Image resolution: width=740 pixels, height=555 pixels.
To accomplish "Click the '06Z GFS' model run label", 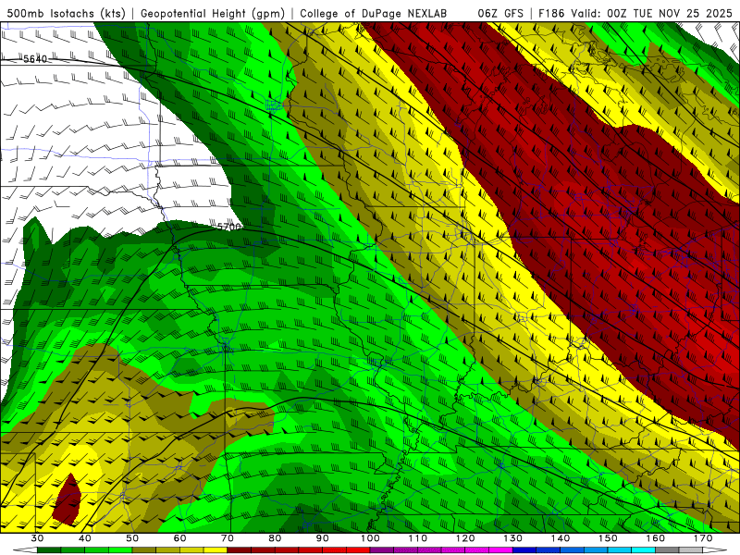I will click(500, 13).
